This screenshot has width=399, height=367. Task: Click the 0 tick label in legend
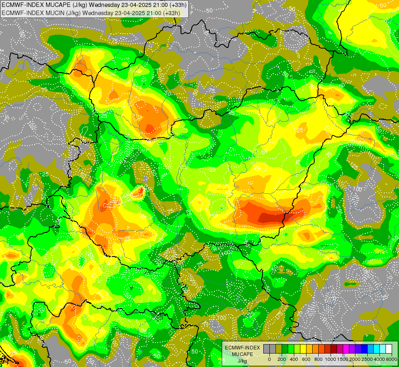tap(269, 359)
